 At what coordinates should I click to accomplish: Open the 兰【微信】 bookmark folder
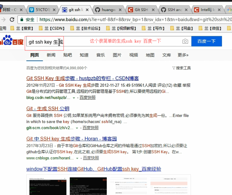point(210,28)
